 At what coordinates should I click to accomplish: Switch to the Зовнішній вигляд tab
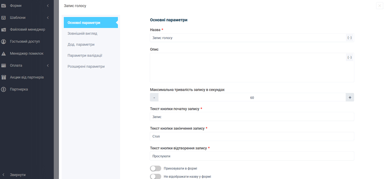[x=82, y=34]
